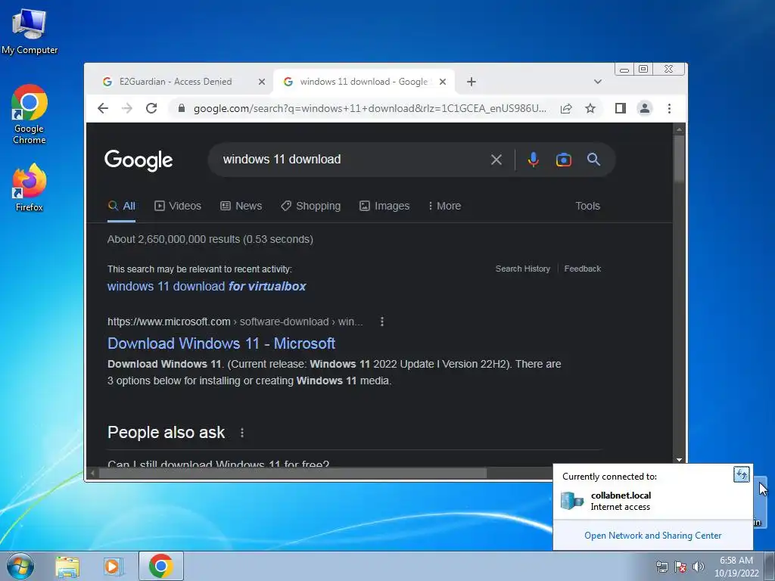Start a voice search with the microphone
The width and height of the screenshot is (775, 581).
533,160
